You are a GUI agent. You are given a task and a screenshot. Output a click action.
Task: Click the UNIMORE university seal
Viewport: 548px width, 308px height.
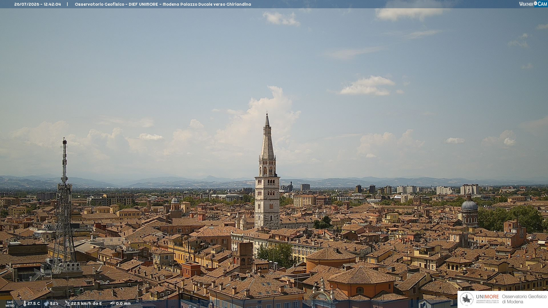coord(467,299)
